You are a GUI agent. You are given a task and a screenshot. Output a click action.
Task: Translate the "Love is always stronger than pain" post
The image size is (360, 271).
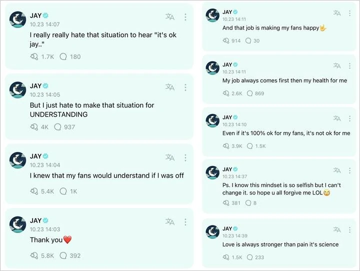(x=337, y=229)
